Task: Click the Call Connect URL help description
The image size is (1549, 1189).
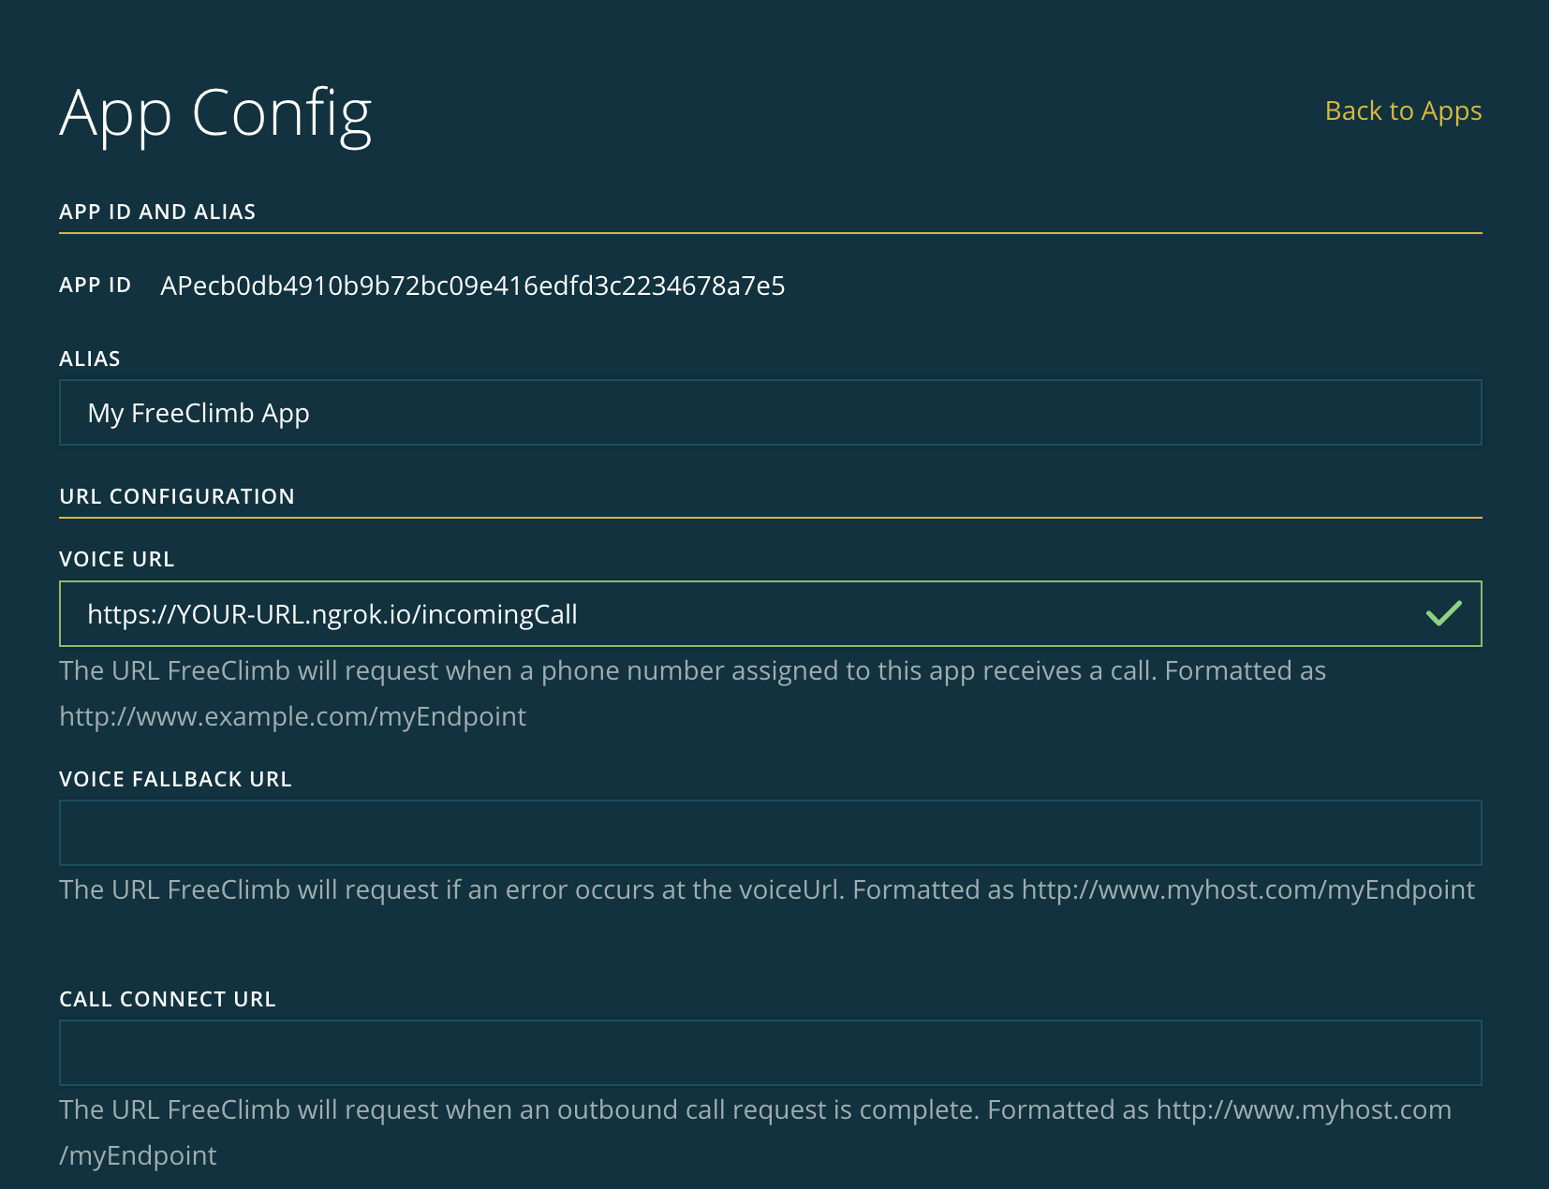Action: click(x=755, y=1132)
